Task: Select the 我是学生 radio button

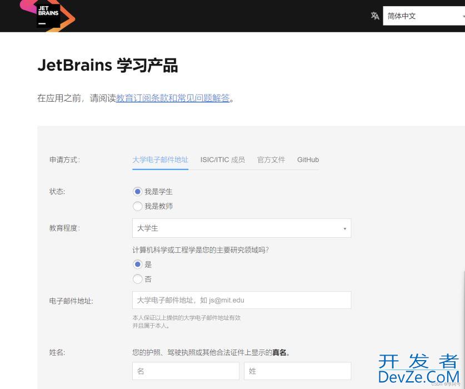Action: tap(137, 192)
